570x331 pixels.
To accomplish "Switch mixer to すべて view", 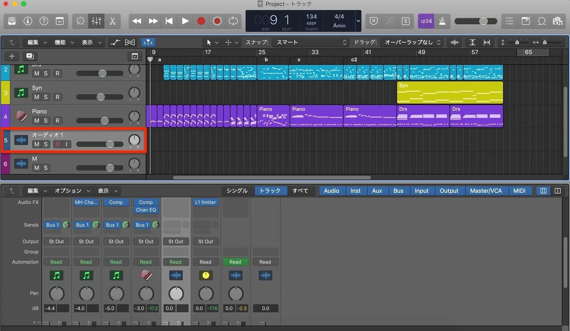I will coord(300,190).
